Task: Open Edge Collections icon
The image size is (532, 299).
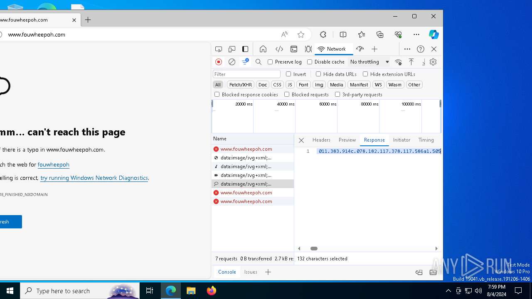Action: tap(380, 34)
